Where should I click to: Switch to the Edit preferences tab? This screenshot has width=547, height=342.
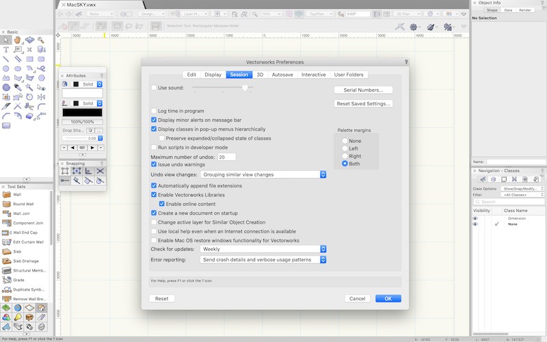(191, 75)
